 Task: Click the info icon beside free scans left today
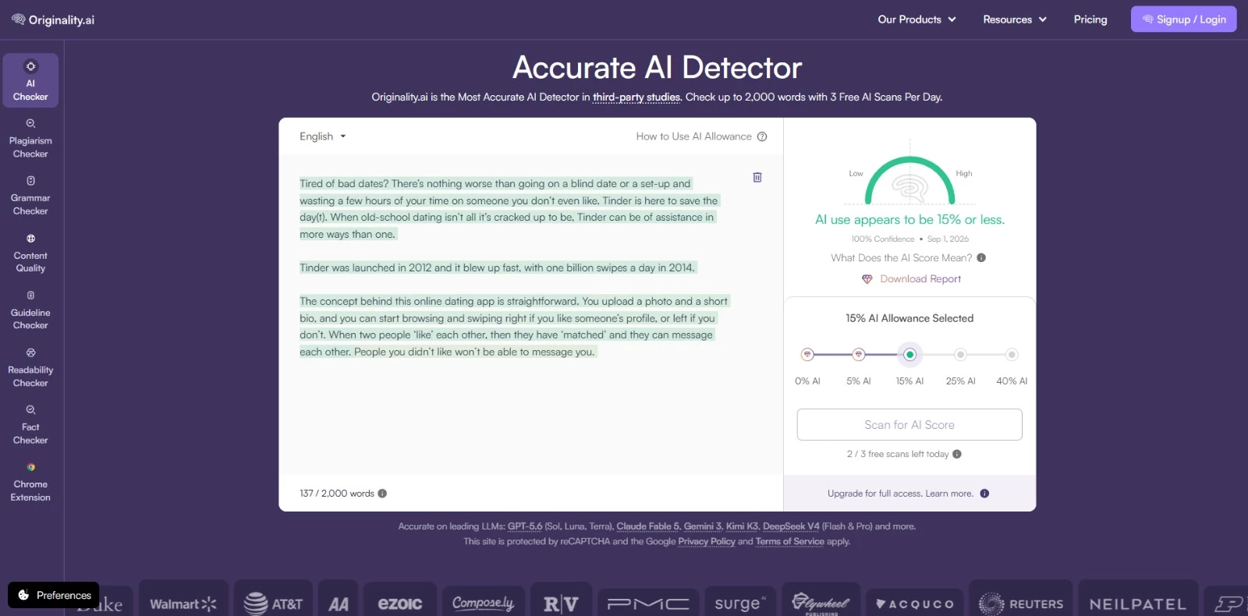click(x=957, y=454)
